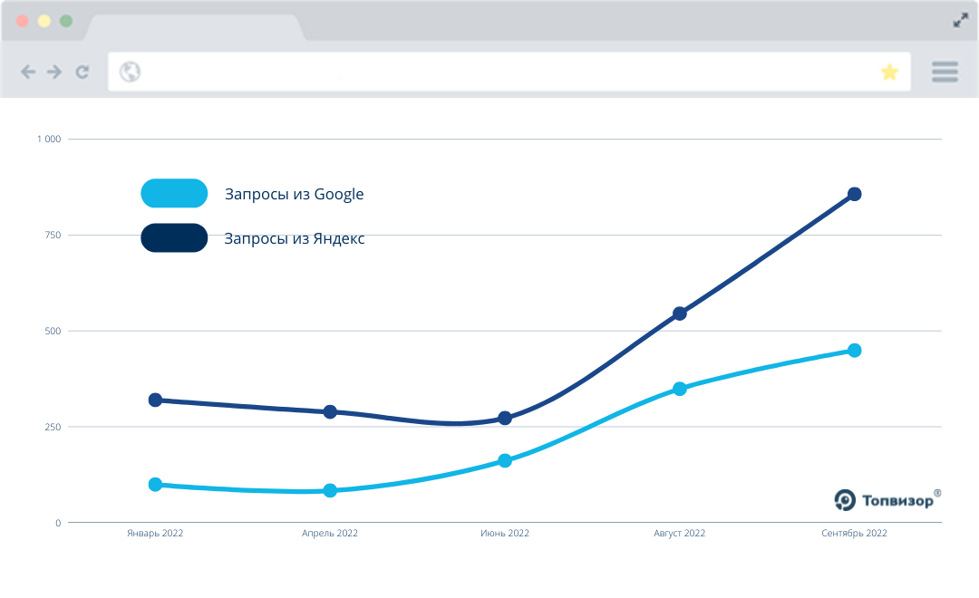
Task: Reload the page with the refresh icon
Action: tap(82, 72)
